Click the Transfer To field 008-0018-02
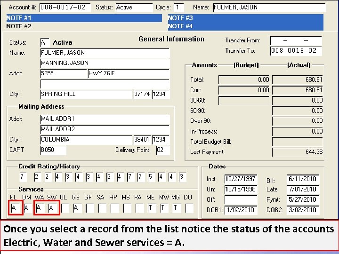The height and width of the screenshot is (254, 339). coord(296,51)
